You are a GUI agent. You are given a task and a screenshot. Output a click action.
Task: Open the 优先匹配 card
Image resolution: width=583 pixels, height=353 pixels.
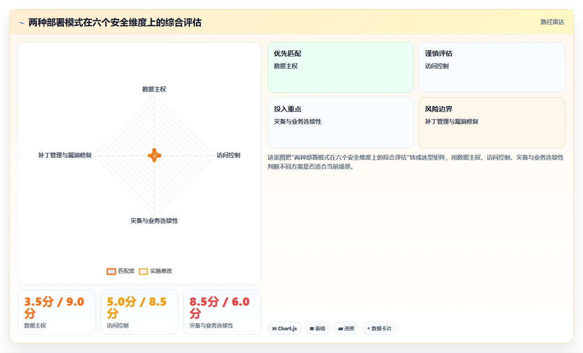click(341, 67)
